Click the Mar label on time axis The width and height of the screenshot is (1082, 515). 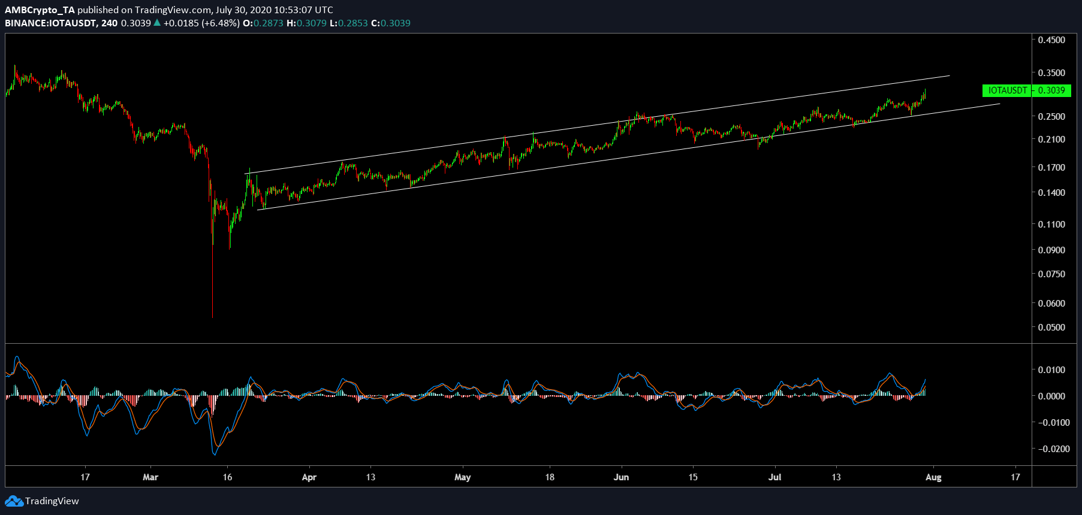coord(150,477)
